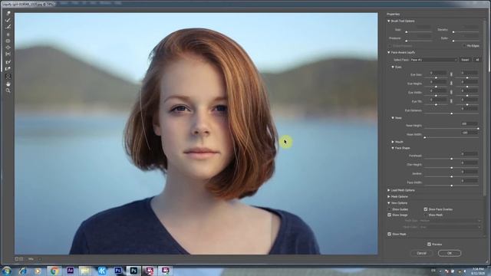Collapse the Brush Tool Options section
This screenshot has height=276, width=491.
(389, 21)
